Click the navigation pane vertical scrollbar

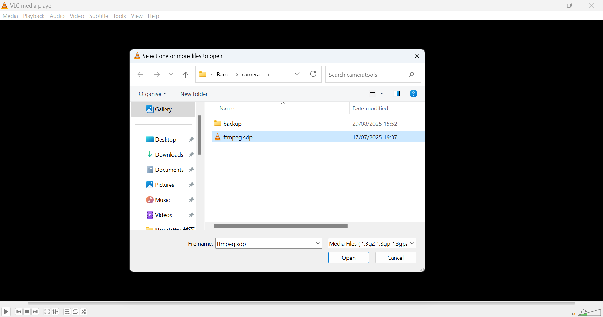pyautogui.click(x=199, y=135)
